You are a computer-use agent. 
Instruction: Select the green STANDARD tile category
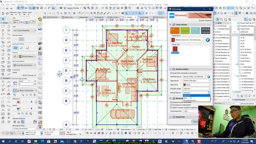[185, 30]
